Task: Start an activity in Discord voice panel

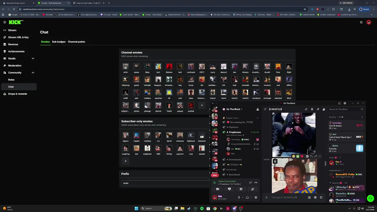Action: pos(241,189)
